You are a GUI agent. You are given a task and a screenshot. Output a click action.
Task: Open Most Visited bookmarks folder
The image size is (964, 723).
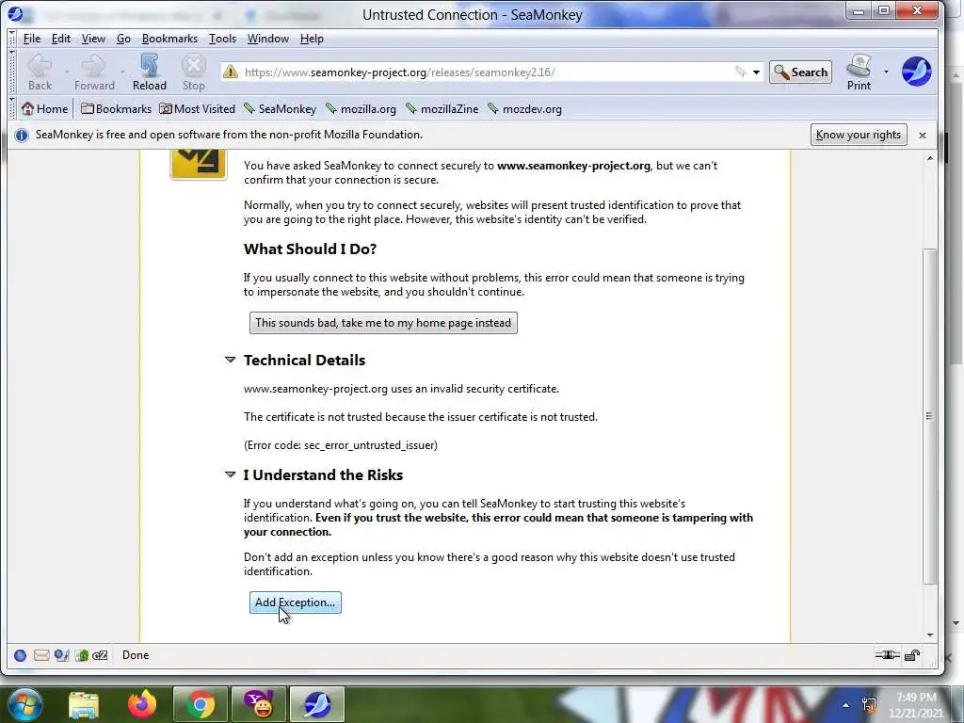(198, 109)
